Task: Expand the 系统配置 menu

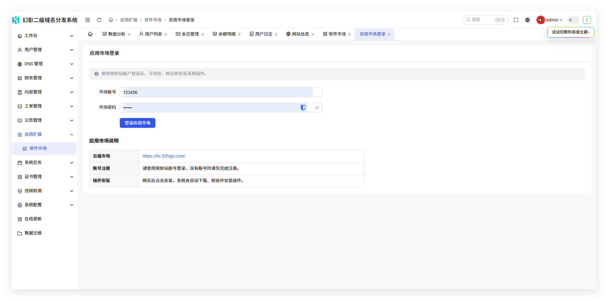Action: click(45, 205)
